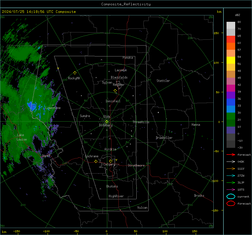Click the yellow diamond marker beside RockyMH
This screenshot has height=235, width=252.
pos(75,73)
